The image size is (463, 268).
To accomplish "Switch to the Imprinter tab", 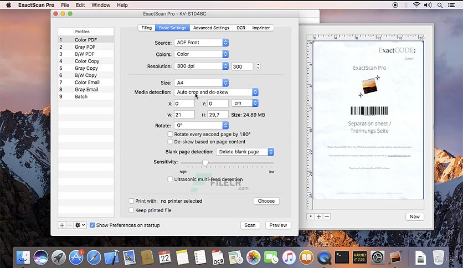I will point(261,28).
